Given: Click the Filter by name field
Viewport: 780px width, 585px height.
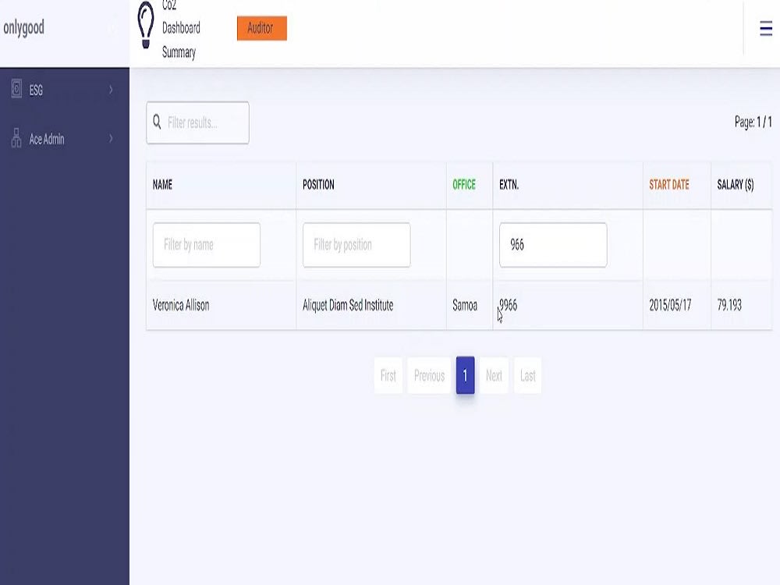Looking at the screenshot, I should [206, 244].
